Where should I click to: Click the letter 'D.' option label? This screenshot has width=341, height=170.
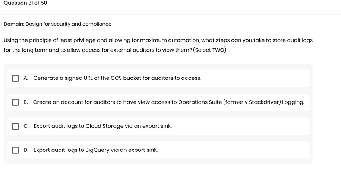click(x=26, y=150)
